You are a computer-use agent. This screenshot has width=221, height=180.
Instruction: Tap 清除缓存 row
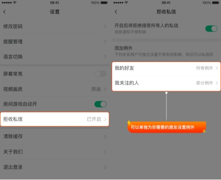[x=55, y=136]
